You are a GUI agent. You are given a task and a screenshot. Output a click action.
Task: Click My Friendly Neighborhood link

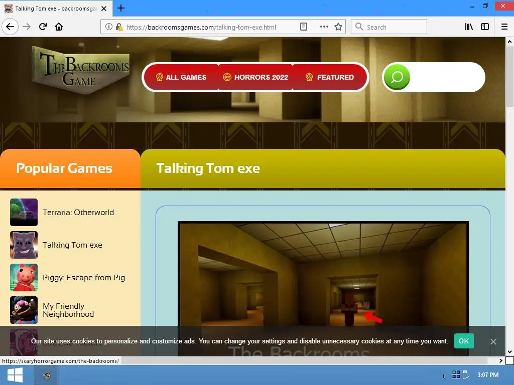pos(68,310)
